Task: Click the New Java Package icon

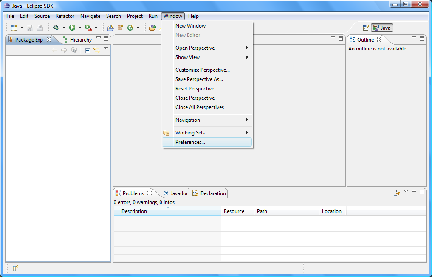Action: pos(120,28)
